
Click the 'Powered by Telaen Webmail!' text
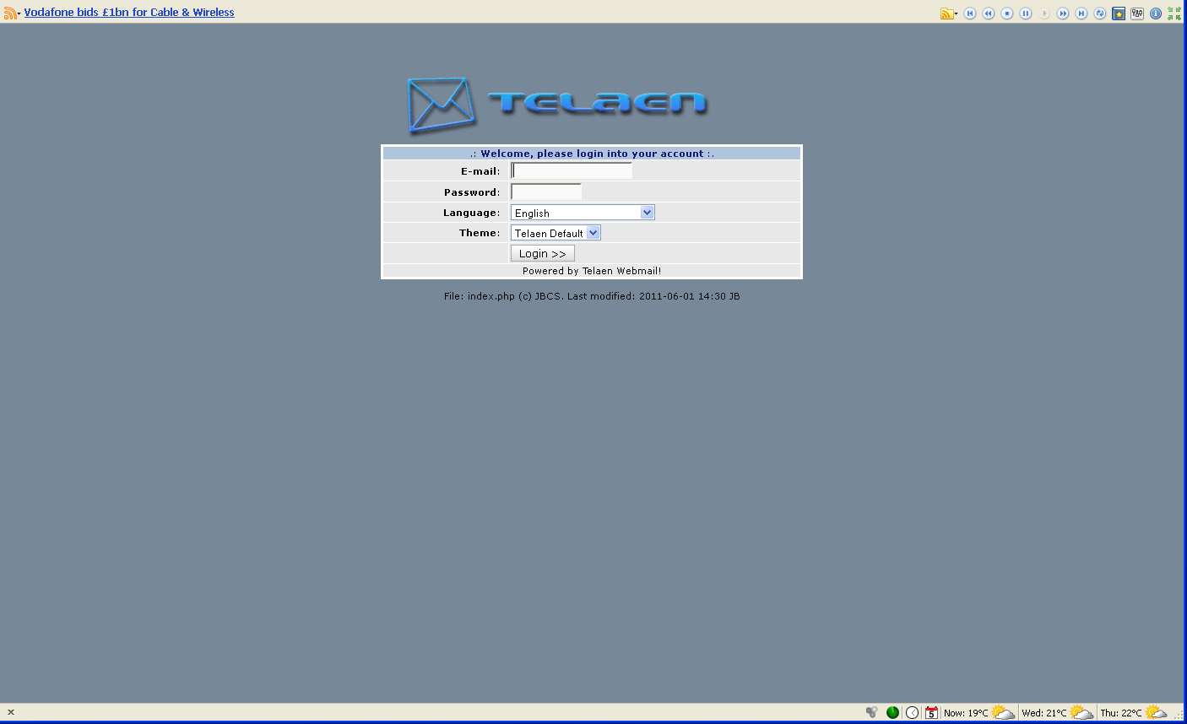(x=592, y=271)
